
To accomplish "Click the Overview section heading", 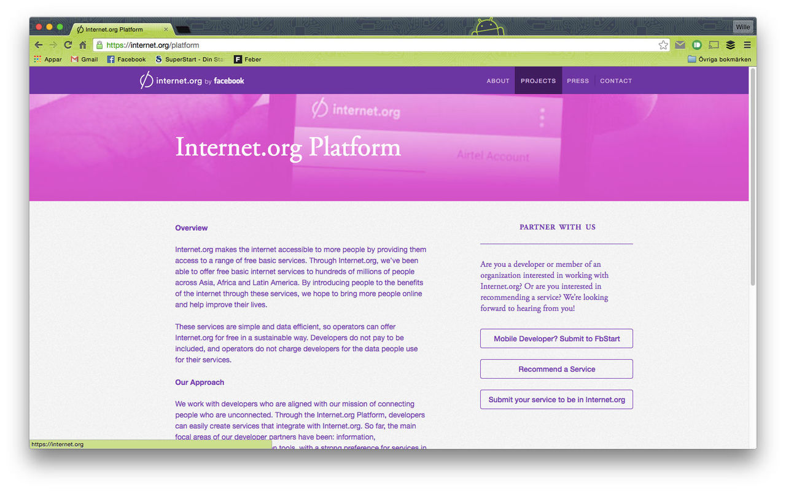I will coord(192,228).
